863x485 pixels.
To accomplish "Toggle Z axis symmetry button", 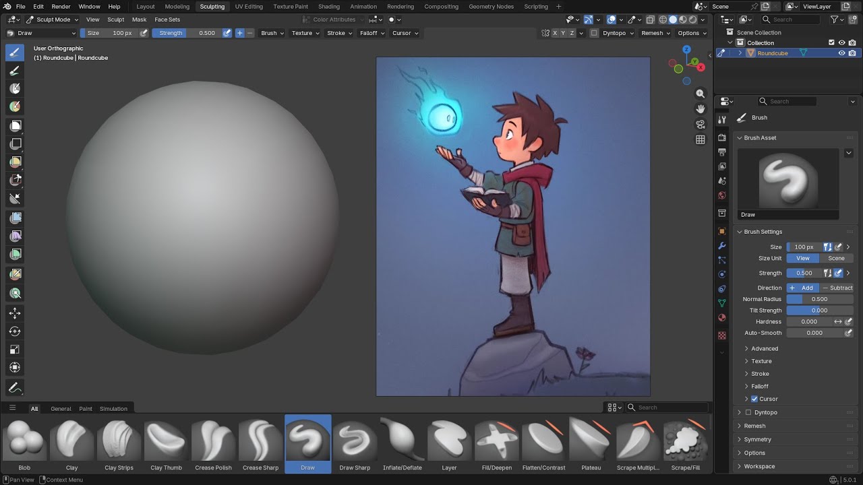I will [572, 33].
